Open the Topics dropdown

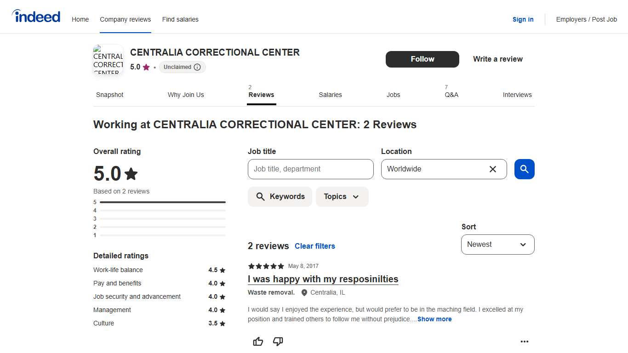(x=342, y=196)
